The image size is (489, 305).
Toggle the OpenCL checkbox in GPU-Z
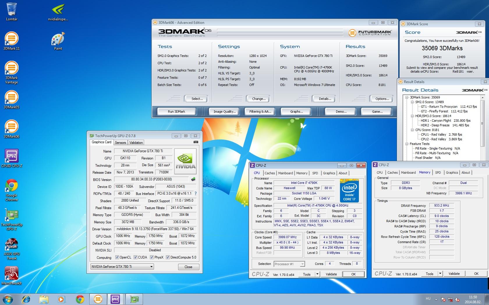pyautogui.click(x=117, y=257)
